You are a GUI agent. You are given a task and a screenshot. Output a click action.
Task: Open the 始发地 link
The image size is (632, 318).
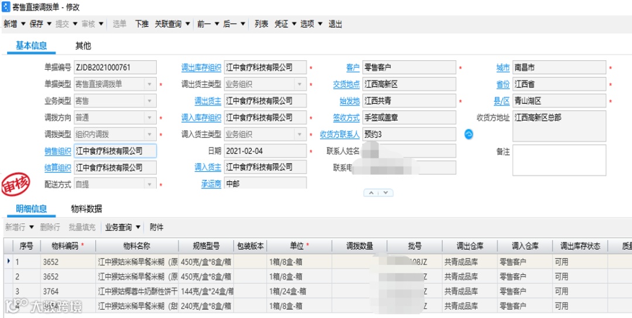coord(349,102)
